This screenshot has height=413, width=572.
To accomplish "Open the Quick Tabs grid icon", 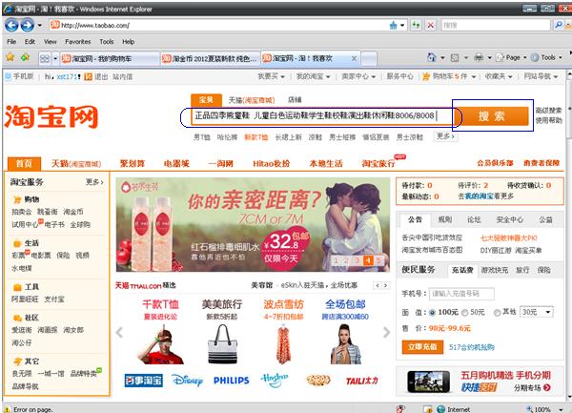I will [x=45, y=58].
